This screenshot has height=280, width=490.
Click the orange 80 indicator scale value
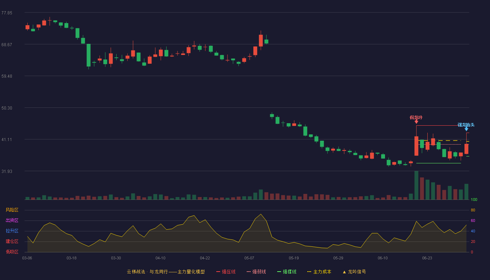473,210
